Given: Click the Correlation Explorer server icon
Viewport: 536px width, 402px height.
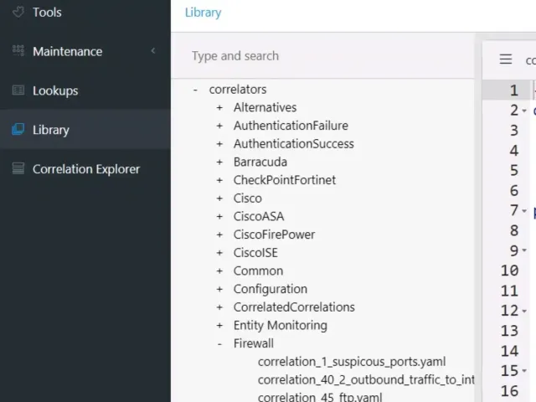Looking at the screenshot, I should tap(18, 168).
